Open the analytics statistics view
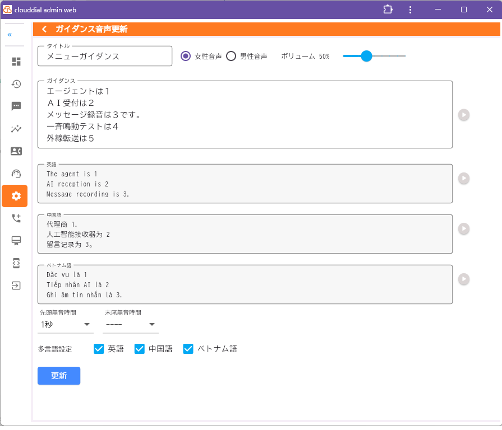The height and width of the screenshot is (430, 502). pyautogui.click(x=16, y=129)
